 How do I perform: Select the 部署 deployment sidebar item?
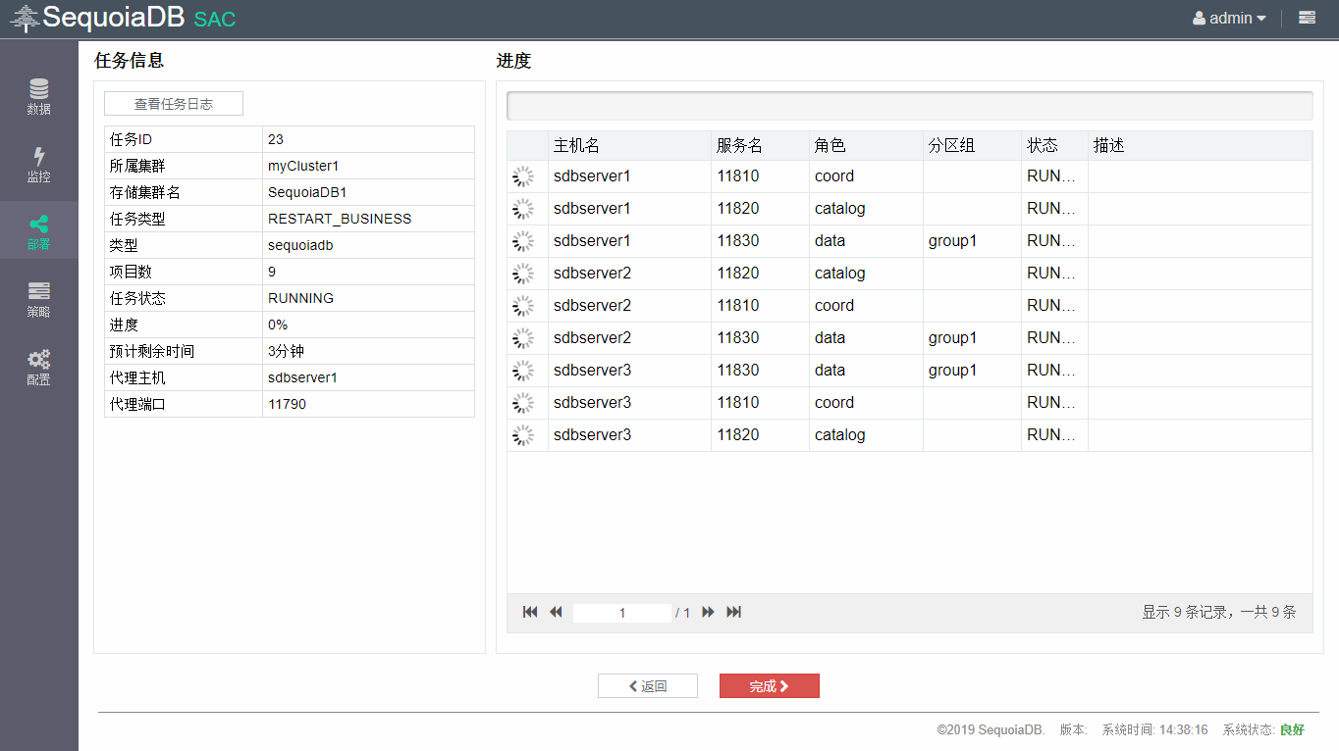click(x=39, y=231)
